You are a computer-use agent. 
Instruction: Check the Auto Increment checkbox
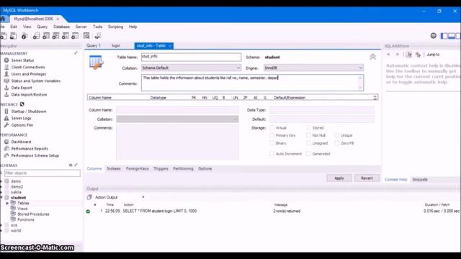pyautogui.click(x=272, y=153)
